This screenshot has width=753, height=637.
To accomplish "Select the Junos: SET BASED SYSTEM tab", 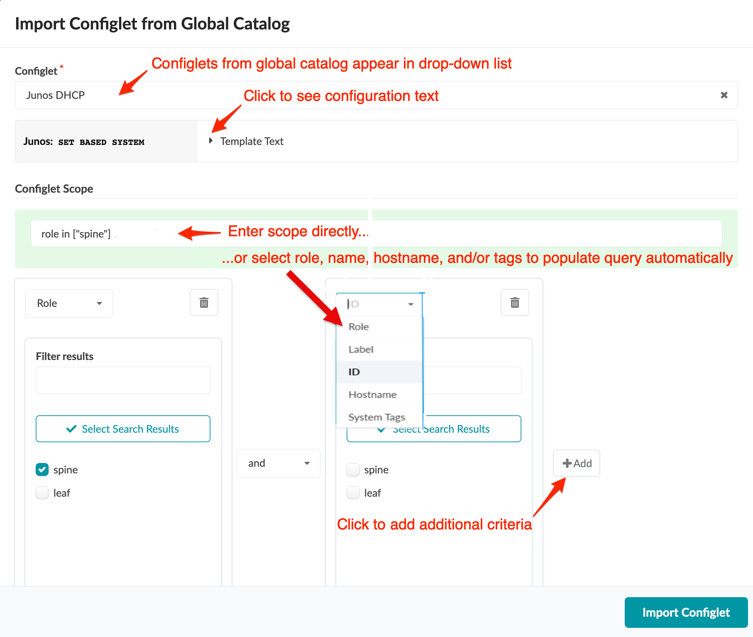I will [105, 141].
